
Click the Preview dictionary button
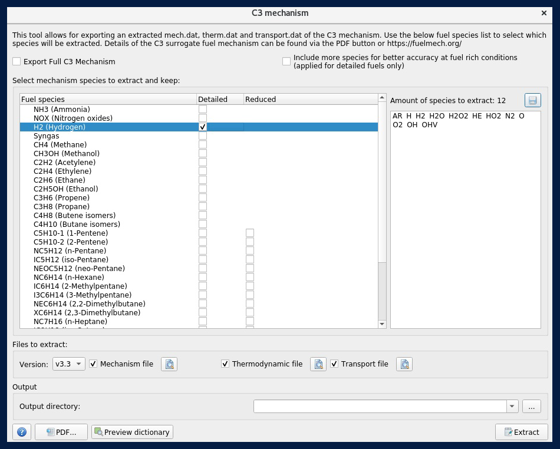[133, 433]
